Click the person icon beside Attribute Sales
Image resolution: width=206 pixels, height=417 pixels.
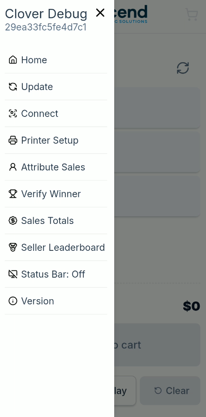tap(13, 167)
